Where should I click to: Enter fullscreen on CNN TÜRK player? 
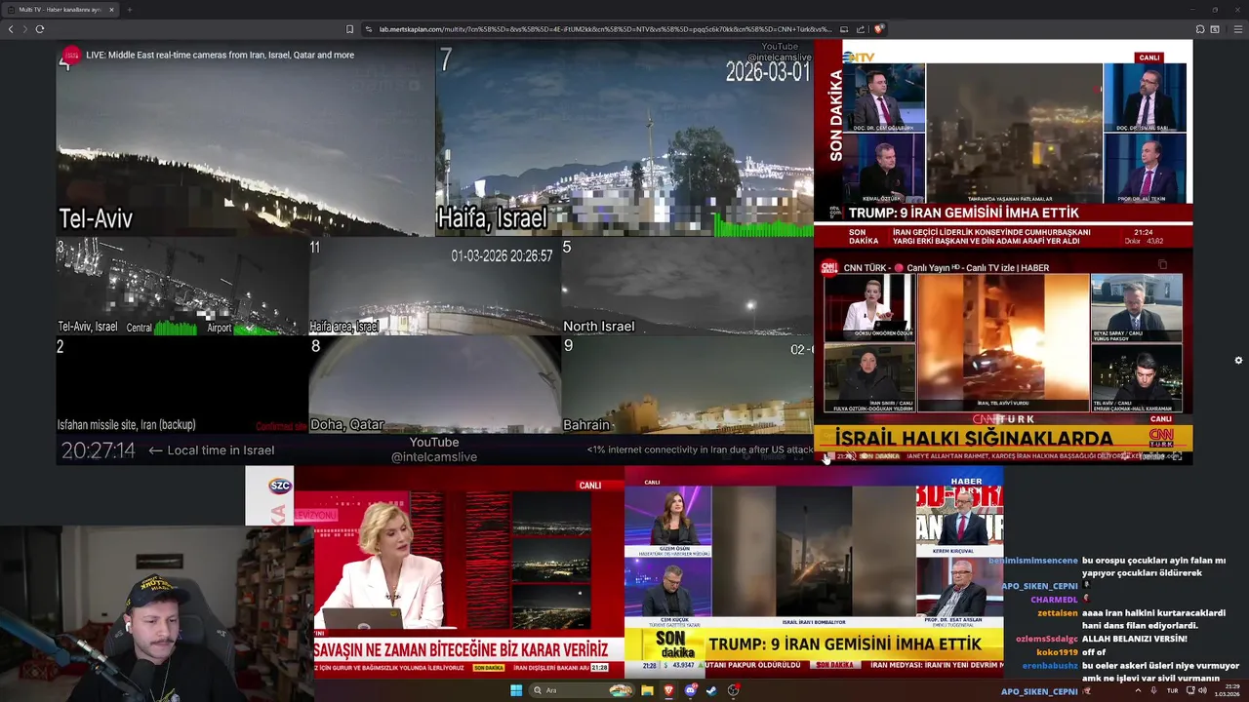[x=1177, y=456]
